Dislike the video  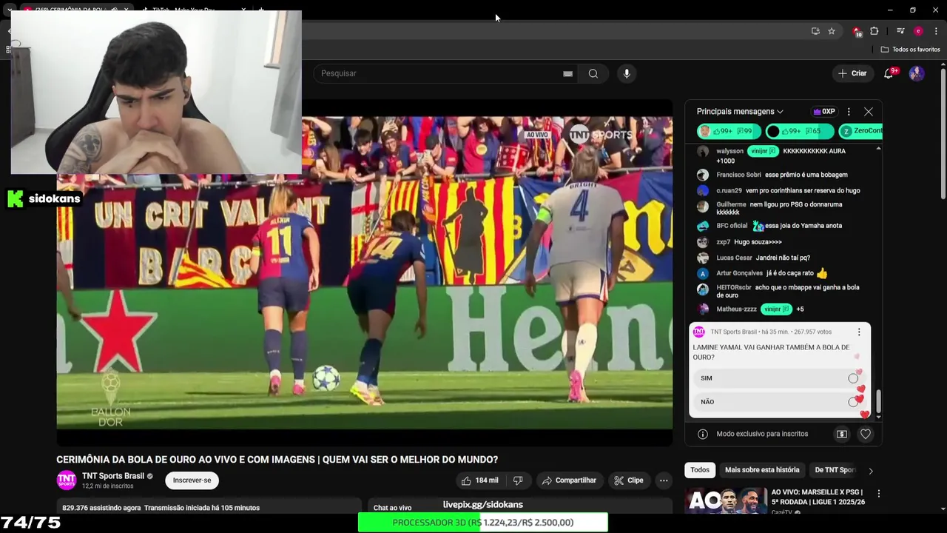[x=518, y=480]
